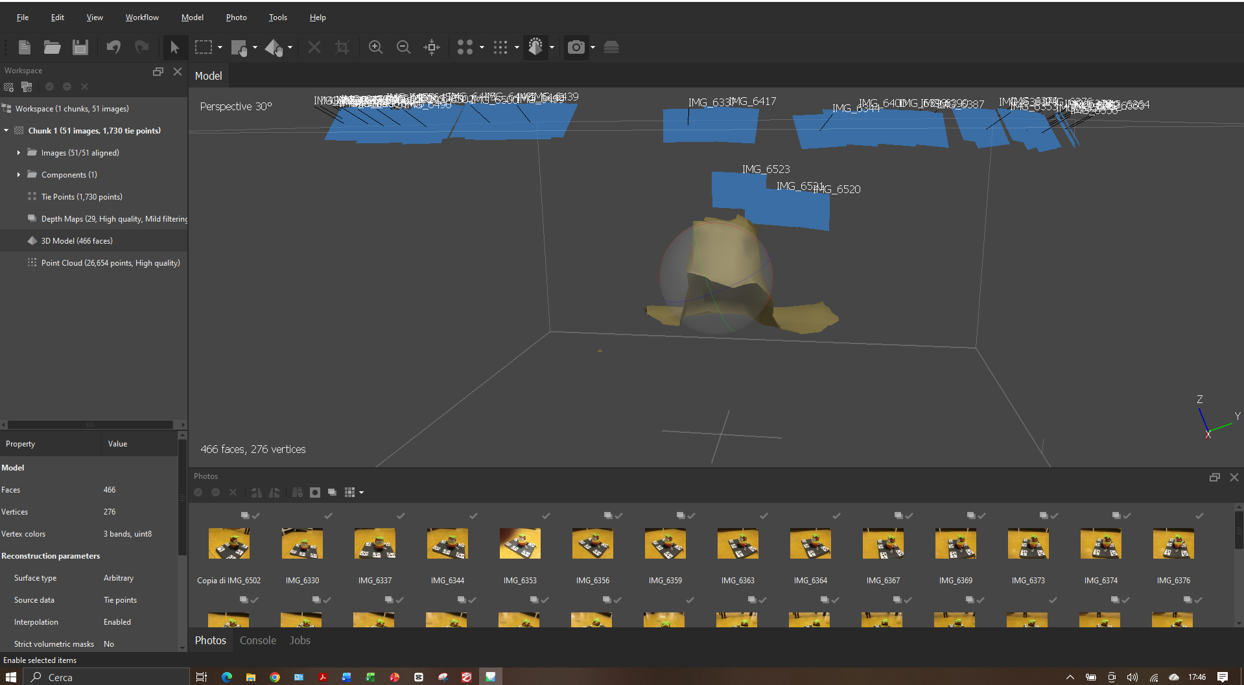This screenshot has width=1244, height=685.
Task: Expand the Components folder in Workspace
Action: [x=18, y=174]
